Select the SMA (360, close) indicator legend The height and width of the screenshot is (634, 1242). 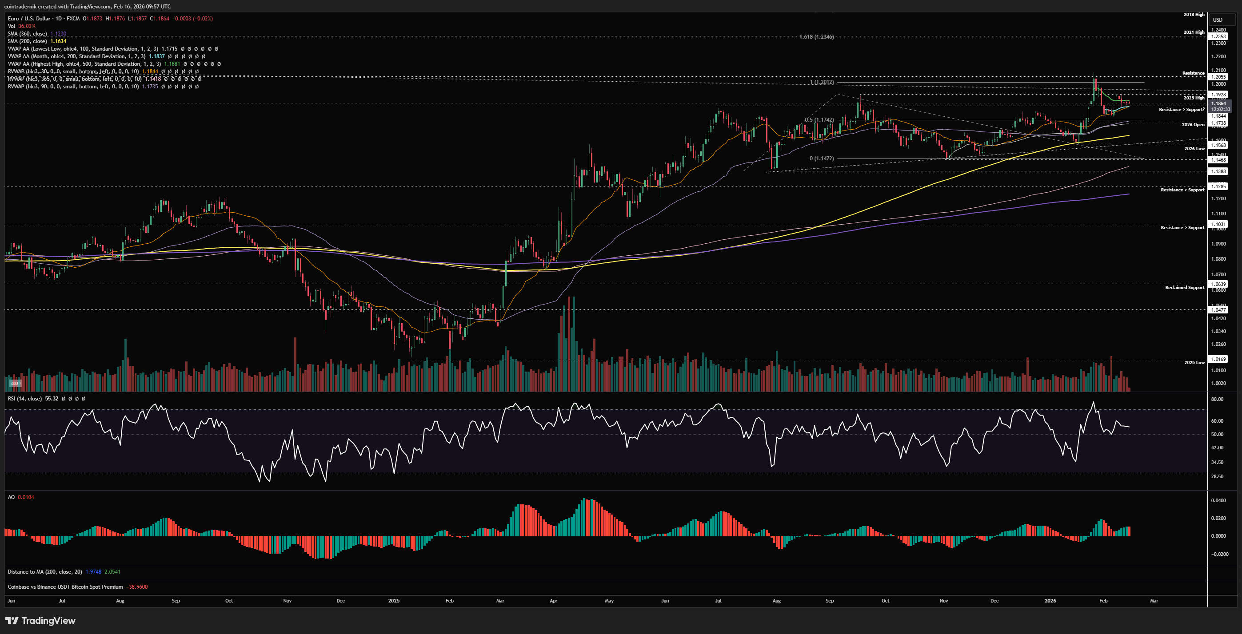[x=27, y=34]
